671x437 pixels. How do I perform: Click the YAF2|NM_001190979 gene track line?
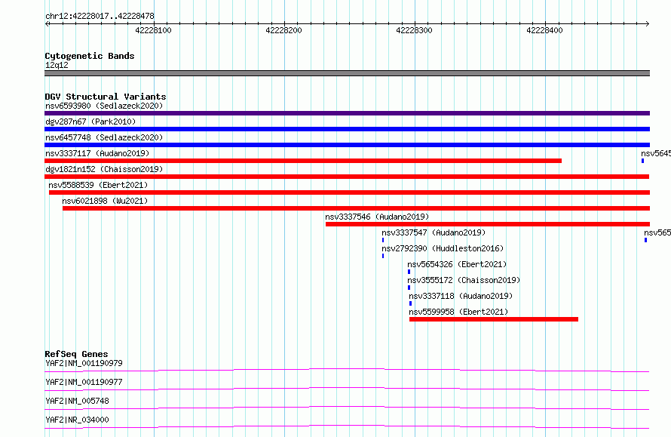(347, 370)
